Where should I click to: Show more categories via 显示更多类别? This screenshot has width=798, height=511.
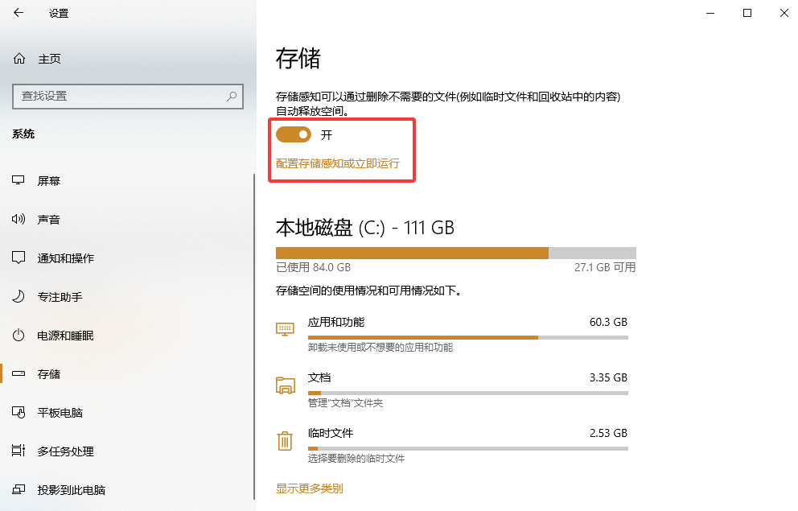[309, 488]
